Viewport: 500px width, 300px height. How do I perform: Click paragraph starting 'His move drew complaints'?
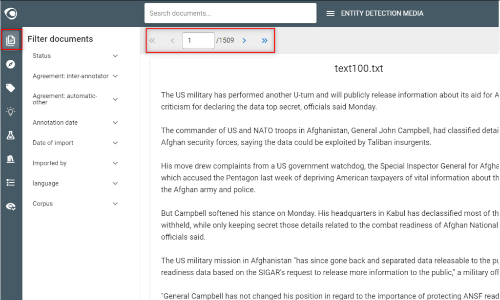click(x=330, y=178)
